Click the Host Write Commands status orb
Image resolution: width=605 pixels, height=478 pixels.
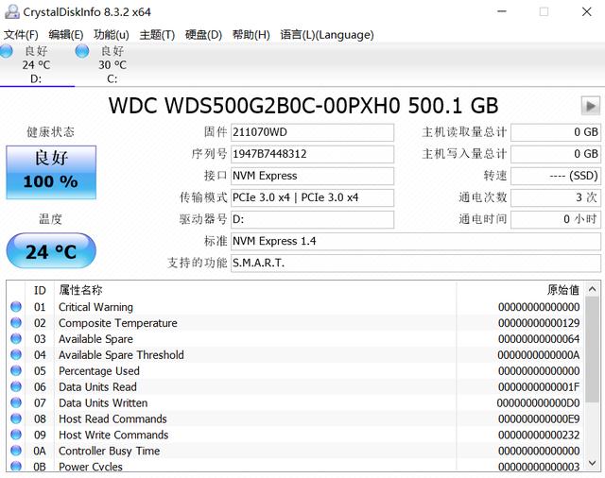(x=16, y=435)
